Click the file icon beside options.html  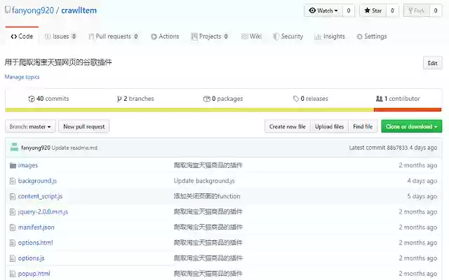coord(13,243)
